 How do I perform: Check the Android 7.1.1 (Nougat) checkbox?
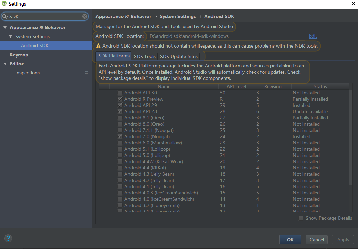(120, 131)
